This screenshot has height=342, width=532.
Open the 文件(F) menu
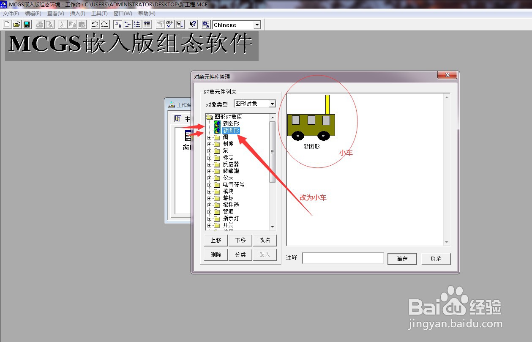coord(11,14)
